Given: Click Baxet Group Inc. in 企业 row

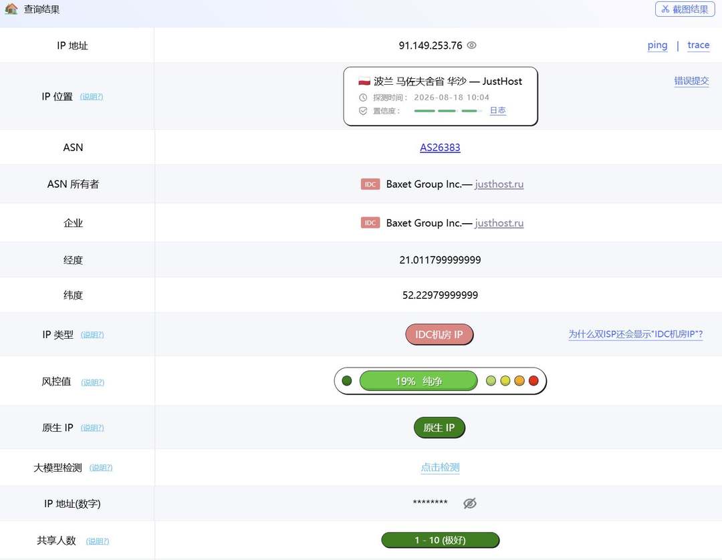Looking at the screenshot, I should point(424,223).
